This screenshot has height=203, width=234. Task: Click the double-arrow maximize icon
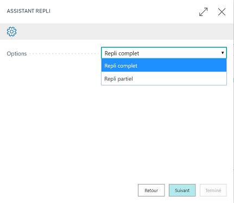204,12
